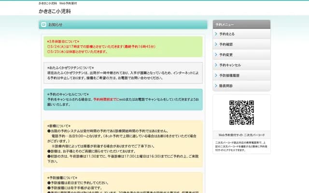Click the speech bubble icon beside お知らせ
The image size is (309, 193).
(x=43, y=25)
